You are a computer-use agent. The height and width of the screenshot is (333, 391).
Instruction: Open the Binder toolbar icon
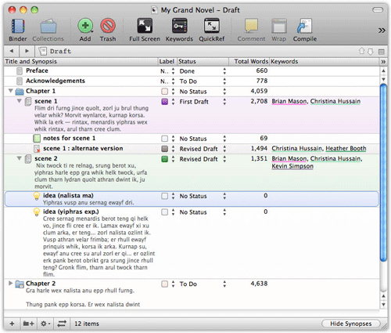(x=18, y=27)
